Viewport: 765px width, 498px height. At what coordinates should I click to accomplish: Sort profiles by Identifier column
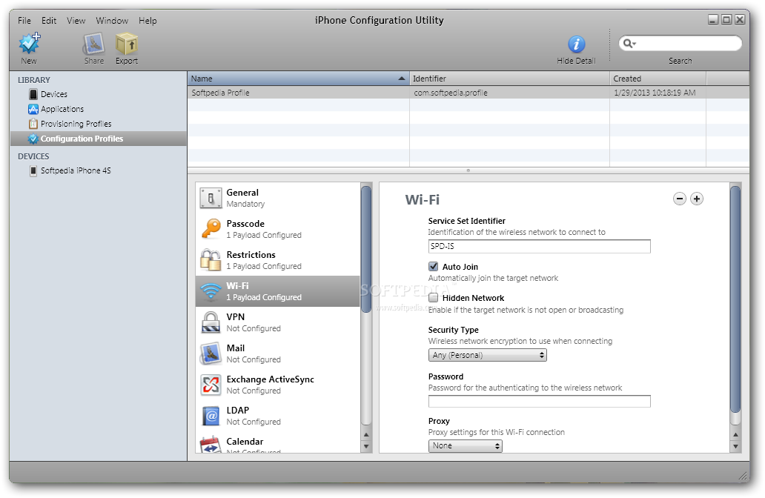509,79
